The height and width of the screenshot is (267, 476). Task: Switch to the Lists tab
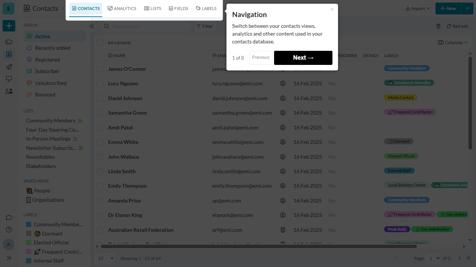click(x=153, y=9)
